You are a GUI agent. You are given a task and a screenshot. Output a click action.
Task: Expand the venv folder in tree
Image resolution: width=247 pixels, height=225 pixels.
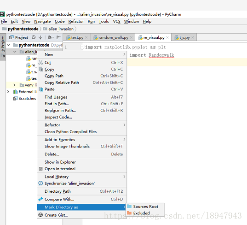click(x=15, y=85)
